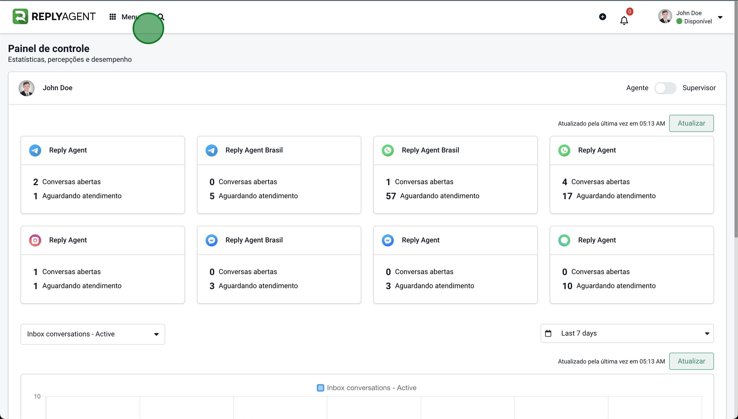Click Messenger icon of Reply Agent Brasil card
Viewport: 738px width, 419px height.
click(212, 240)
